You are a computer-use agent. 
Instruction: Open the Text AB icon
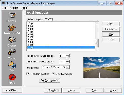(12, 65)
